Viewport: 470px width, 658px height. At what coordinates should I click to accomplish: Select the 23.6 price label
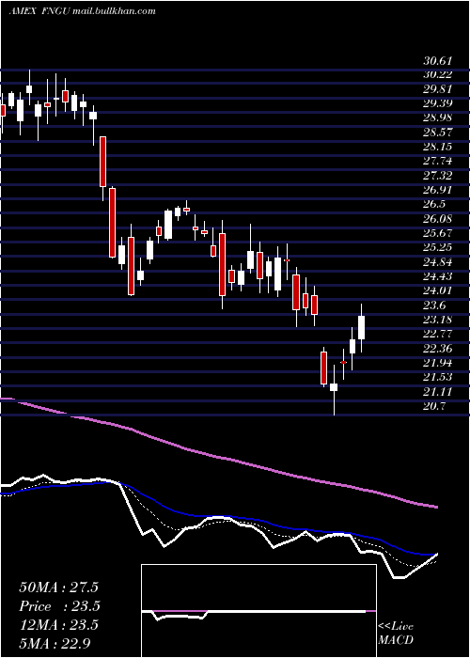click(434, 305)
